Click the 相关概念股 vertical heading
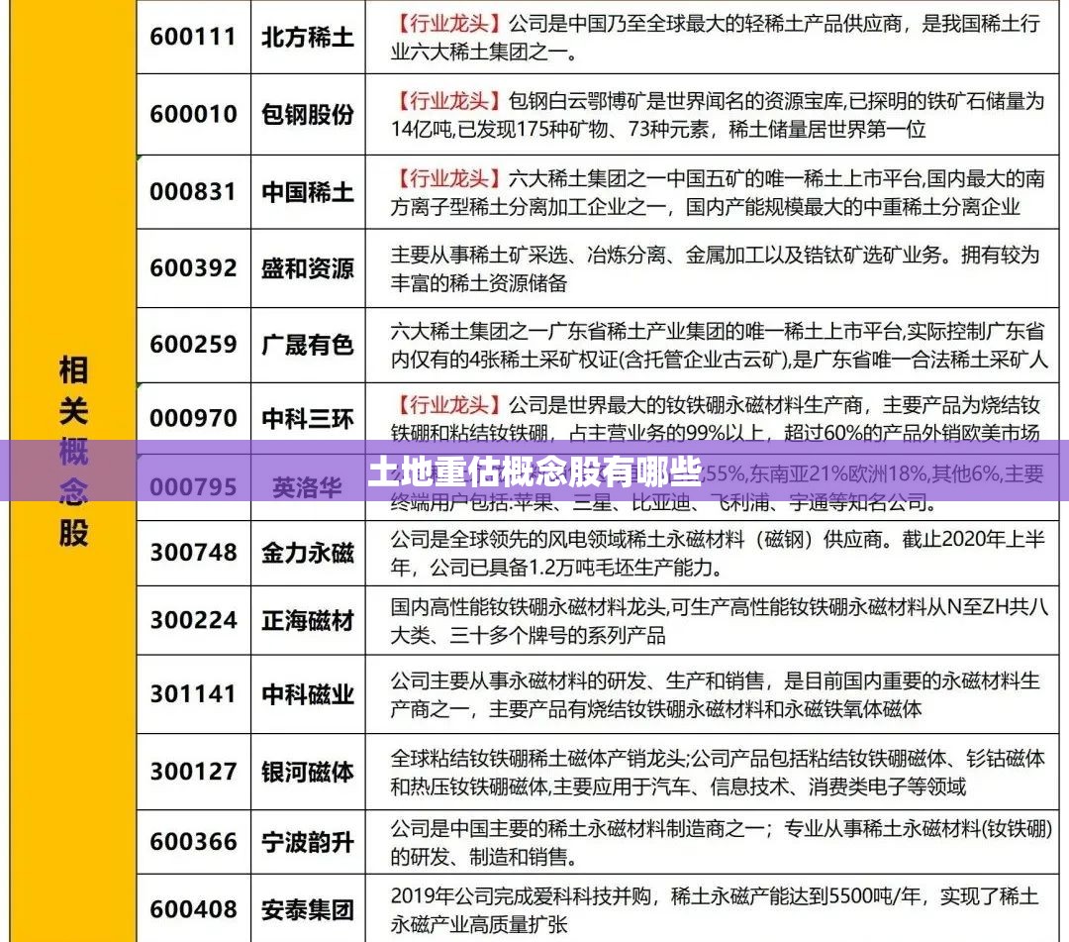Screen dimensions: 1069x942 point(73,452)
